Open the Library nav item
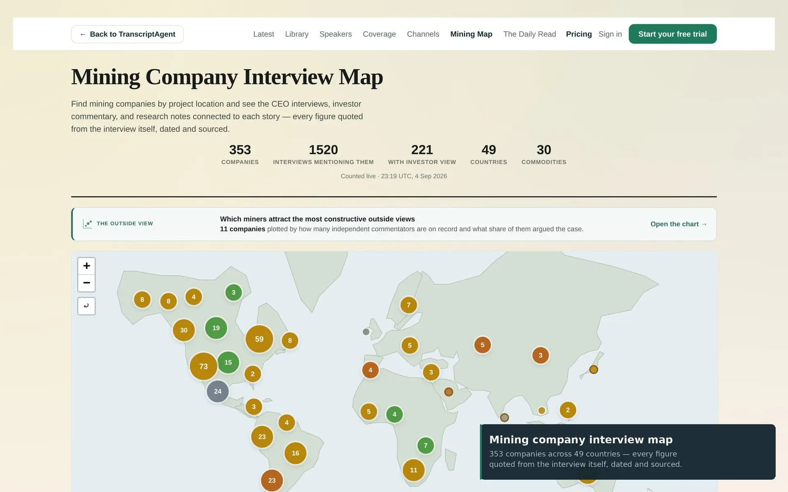Viewport: 788px width, 492px height. pos(297,34)
